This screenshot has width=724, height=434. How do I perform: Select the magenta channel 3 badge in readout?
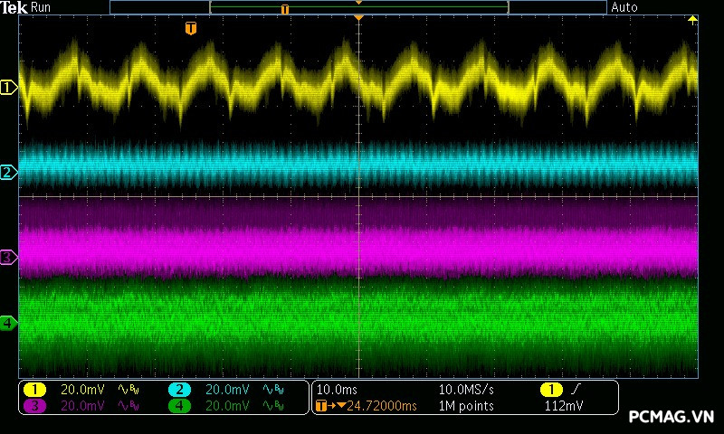pyautogui.click(x=34, y=406)
